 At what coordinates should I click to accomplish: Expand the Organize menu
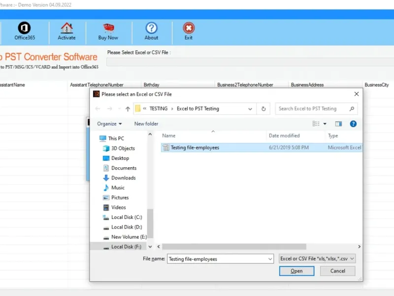109,124
